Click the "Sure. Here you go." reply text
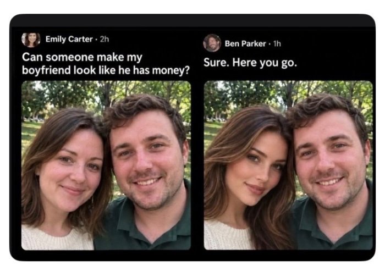 (250, 63)
